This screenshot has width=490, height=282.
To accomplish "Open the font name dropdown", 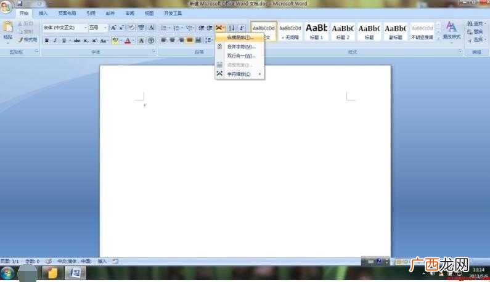I will (85, 28).
